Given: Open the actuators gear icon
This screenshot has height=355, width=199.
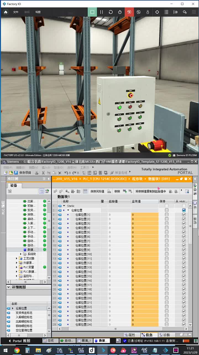Looking at the screenshot, I should pyautogui.click(x=185, y=12).
